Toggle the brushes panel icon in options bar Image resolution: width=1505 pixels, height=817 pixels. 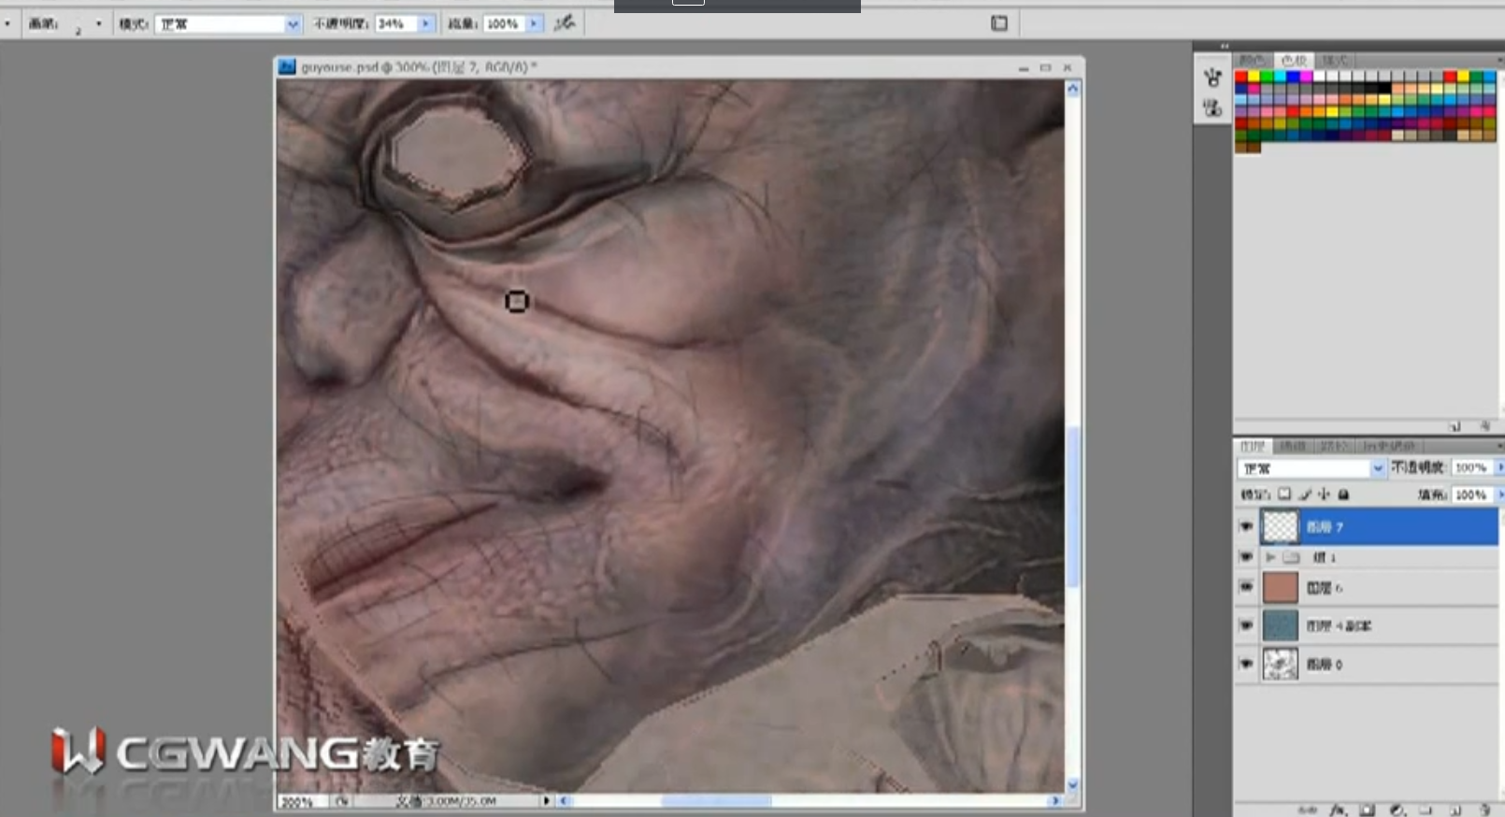tap(999, 22)
